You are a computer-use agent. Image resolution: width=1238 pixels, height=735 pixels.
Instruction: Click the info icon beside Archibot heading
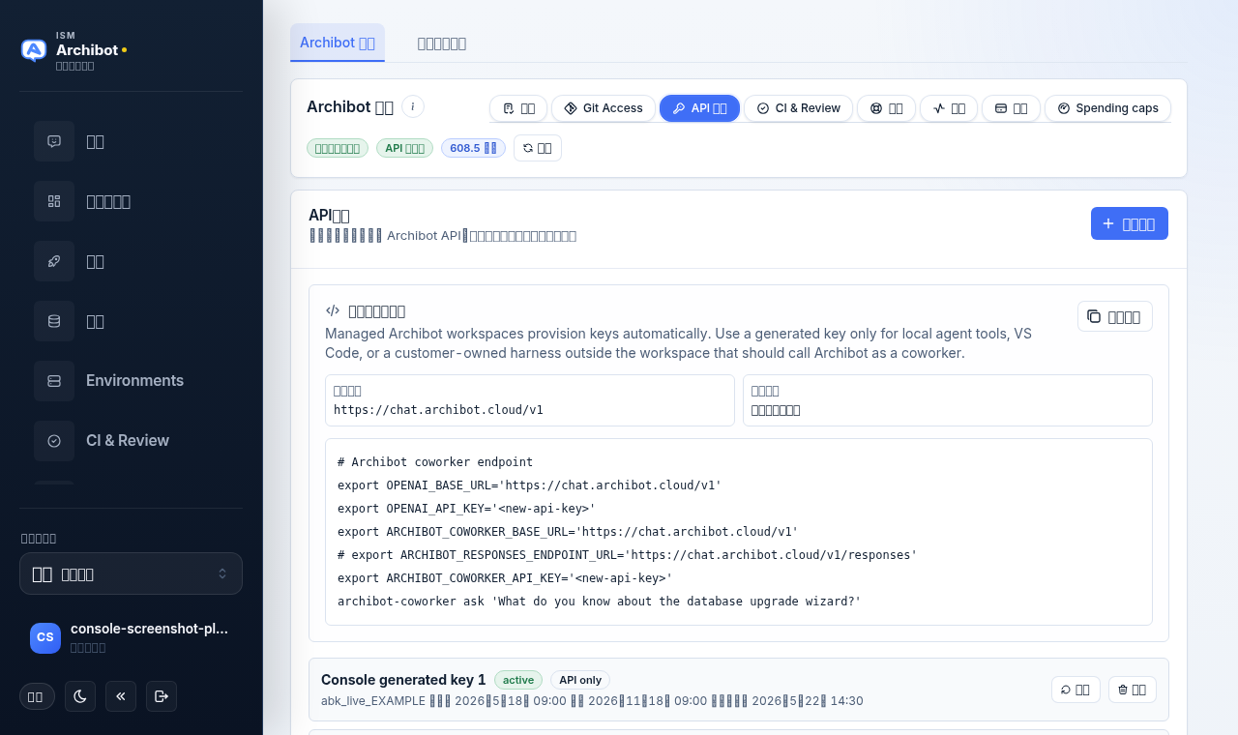(413, 106)
